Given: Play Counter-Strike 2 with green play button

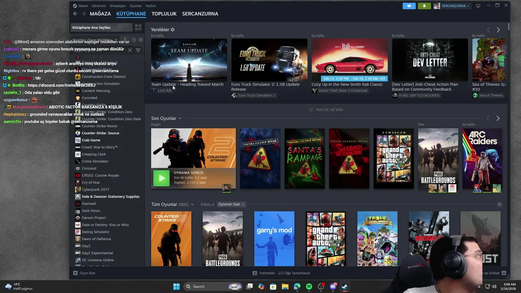Looking at the screenshot, I should pos(161,178).
